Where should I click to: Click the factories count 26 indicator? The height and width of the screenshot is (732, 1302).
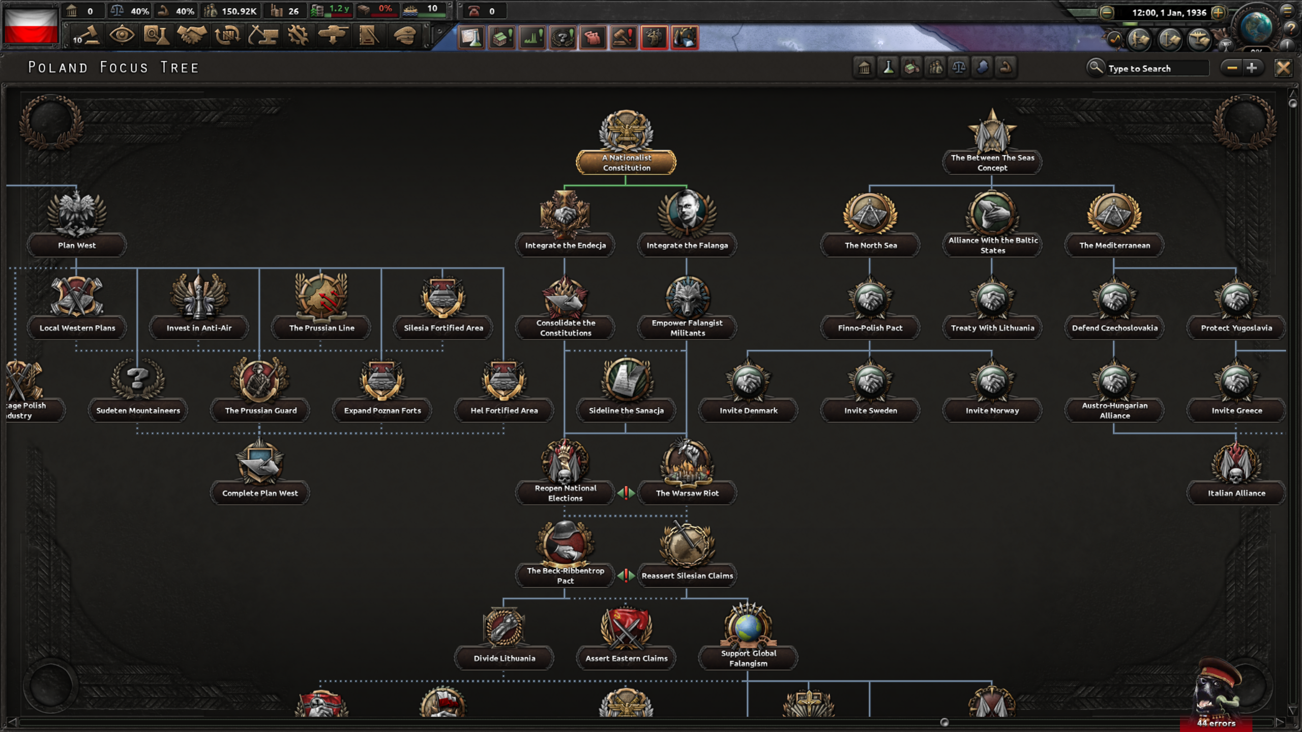285,11
